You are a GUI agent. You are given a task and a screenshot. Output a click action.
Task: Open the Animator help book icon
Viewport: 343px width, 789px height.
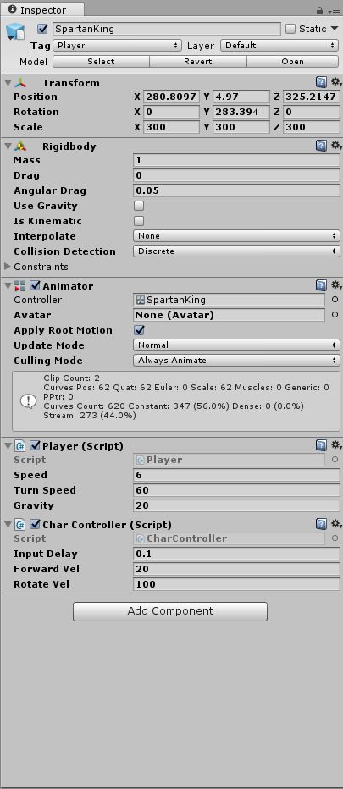click(321, 285)
